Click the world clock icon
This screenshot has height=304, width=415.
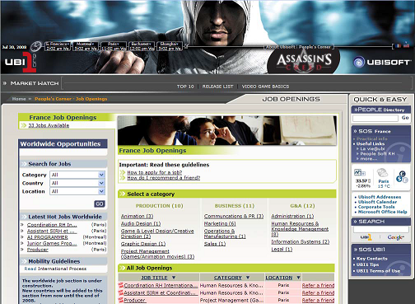tap(35, 46)
